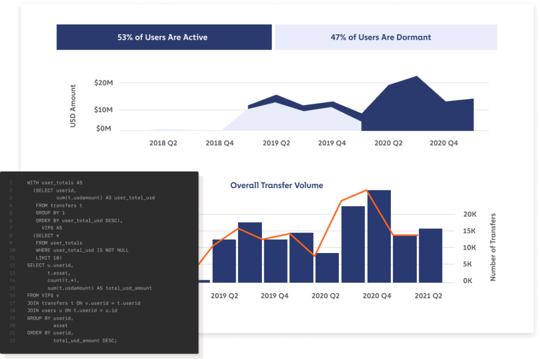Click the "53% of Users Are Active" segment
Image resolution: width=540 pixels, height=359 pixels.
tap(164, 38)
